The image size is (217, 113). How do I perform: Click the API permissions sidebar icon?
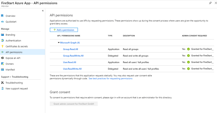(2, 52)
